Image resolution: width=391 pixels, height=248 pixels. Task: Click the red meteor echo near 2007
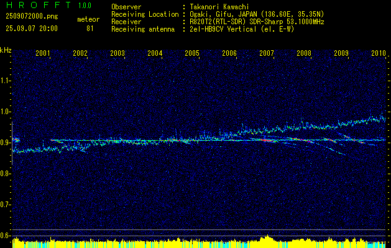pos(266,140)
